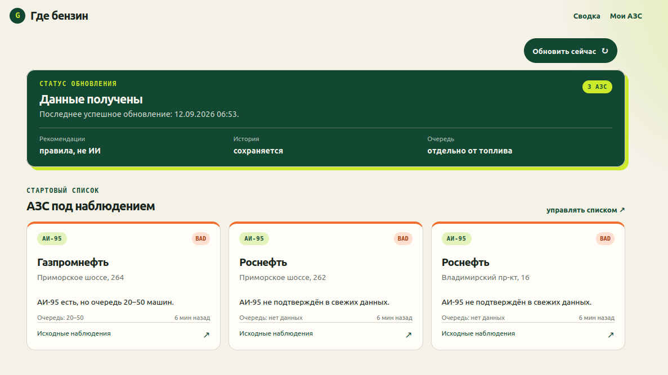
Task: Click address Приморское шоссе, 264
Action: 80,278
